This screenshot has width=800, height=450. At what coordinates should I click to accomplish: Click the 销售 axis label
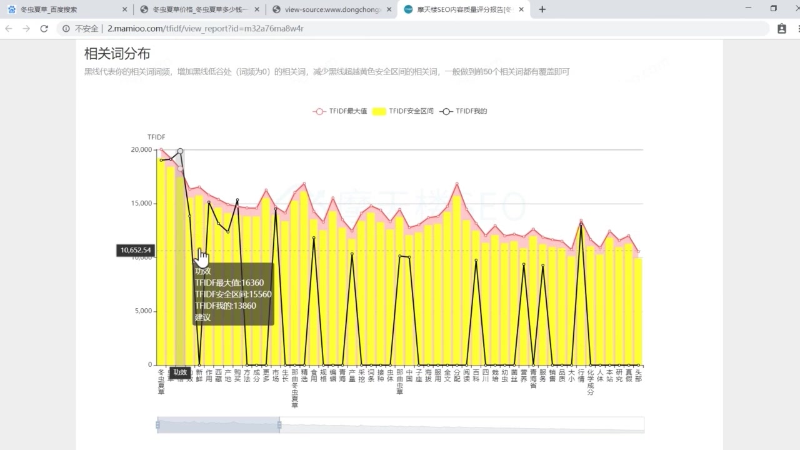coord(552,375)
